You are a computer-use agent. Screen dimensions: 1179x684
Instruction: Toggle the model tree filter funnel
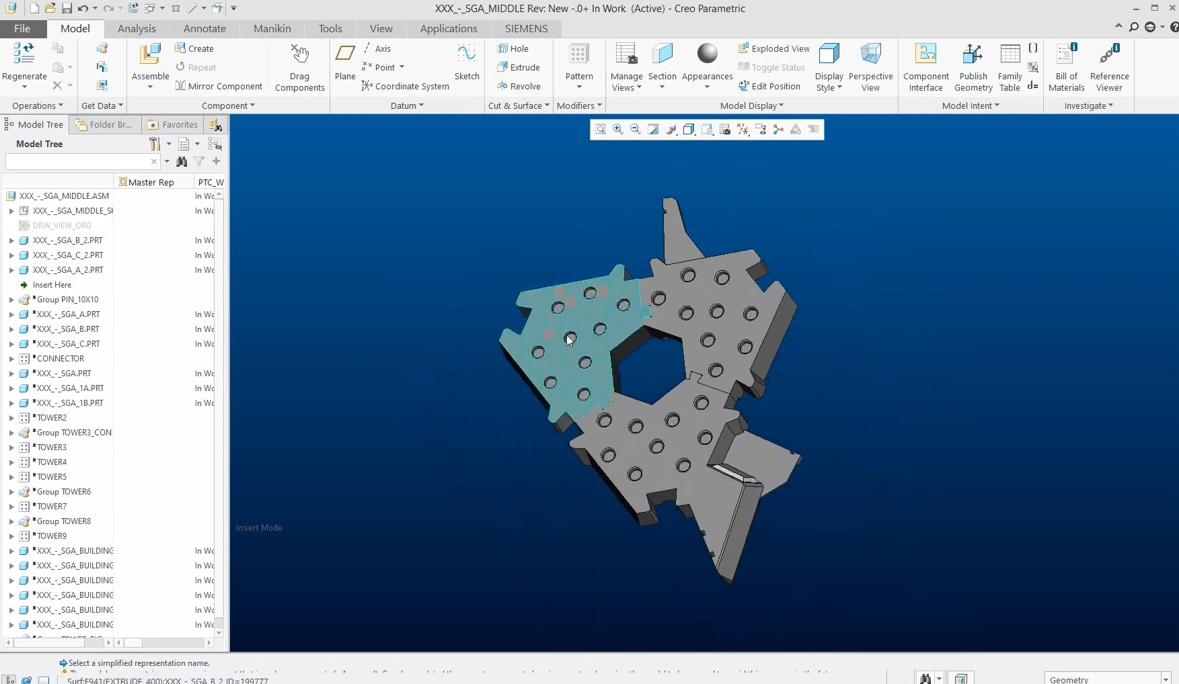pos(199,161)
